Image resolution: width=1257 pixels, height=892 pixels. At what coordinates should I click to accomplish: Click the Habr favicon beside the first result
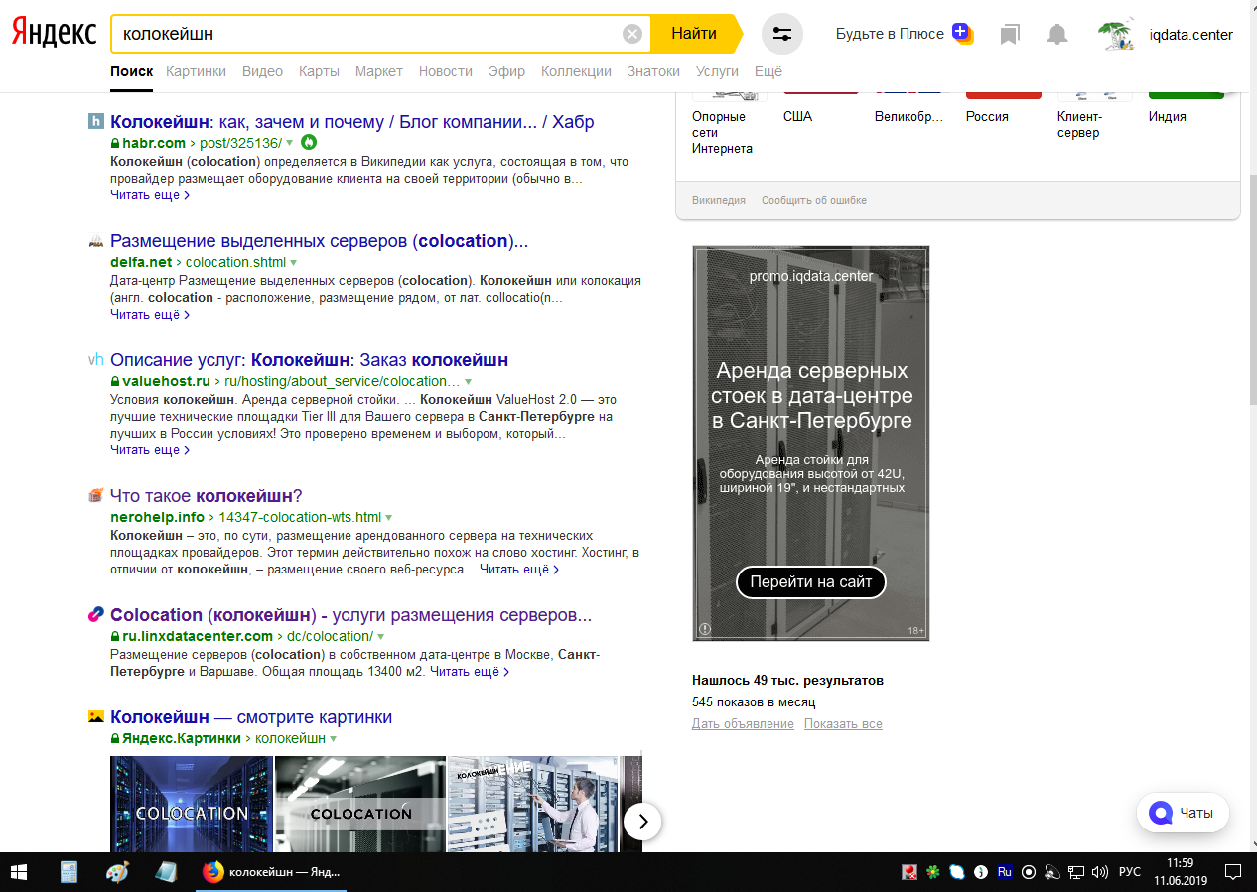coord(96,122)
